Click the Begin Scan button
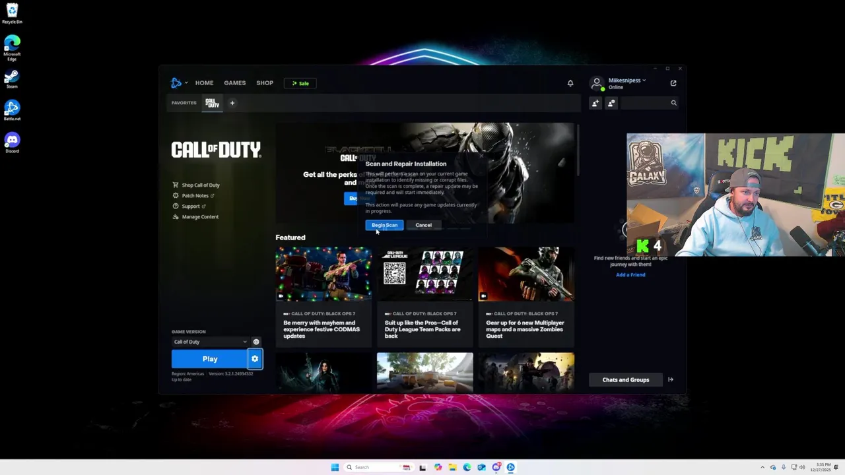The width and height of the screenshot is (845, 475). tap(384, 225)
